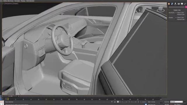The height and width of the screenshot is (105, 187).
Task: Open the Modify command panel tab
Action: click(172, 4)
